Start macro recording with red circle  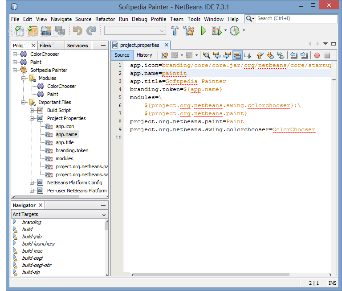point(317,55)
